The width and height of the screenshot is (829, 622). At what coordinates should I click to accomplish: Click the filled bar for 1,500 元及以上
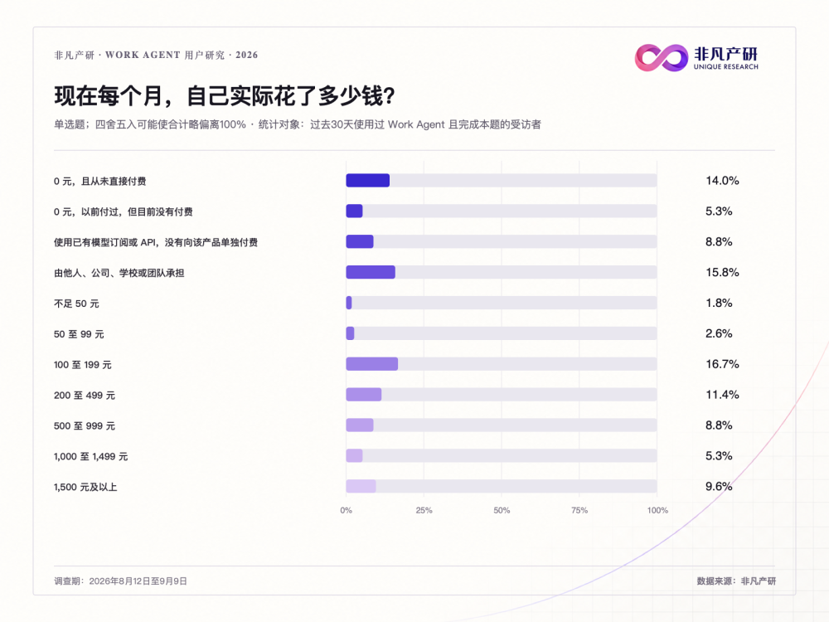point(361,487)
